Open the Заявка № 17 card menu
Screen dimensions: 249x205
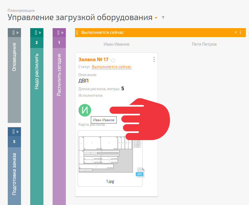point(154,59)
